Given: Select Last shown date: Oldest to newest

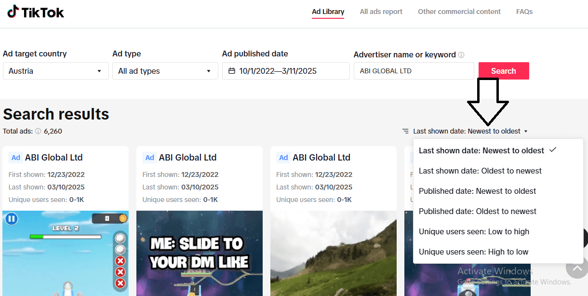Looking at the screenshot, I should 480,171.
